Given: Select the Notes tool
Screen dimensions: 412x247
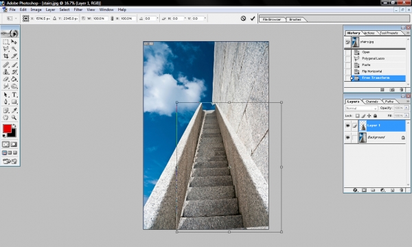Looking at the screenshot, I should pos(5,110).
